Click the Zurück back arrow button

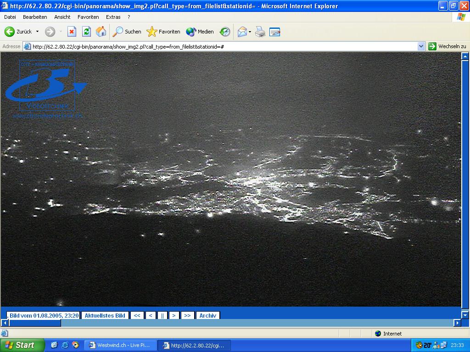[x=10, y=32]
